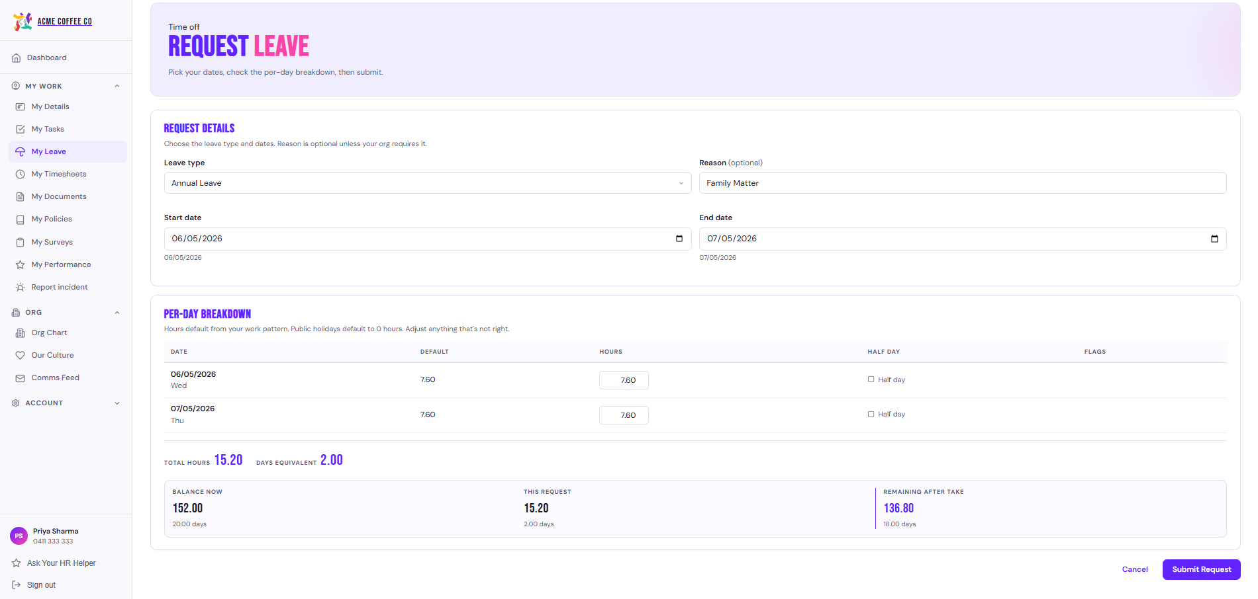The image size is (1258, 599).
Task: Click phone number 0411 333 333
Action: [53, 541]
